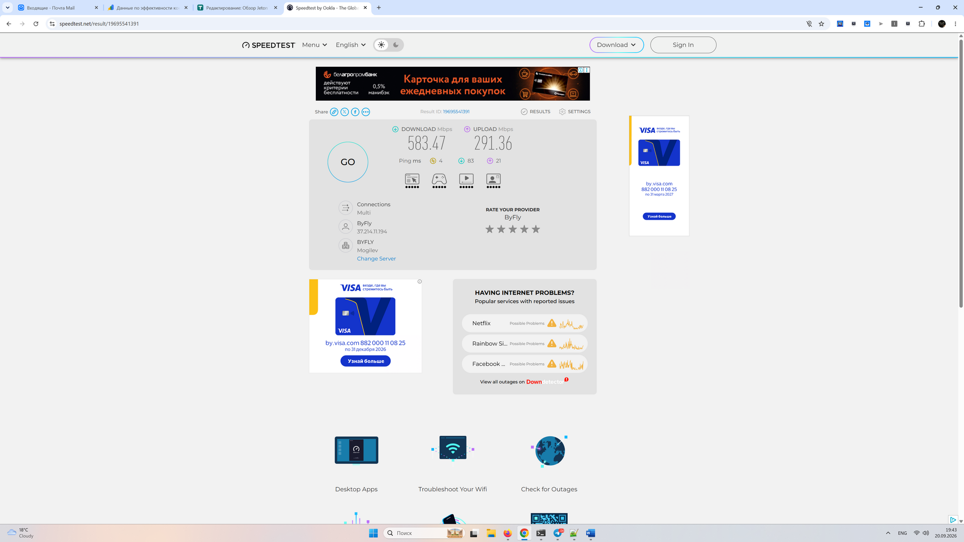This screenshot has width=964, height=542.
Task: Copy the result link via share link icon
Action: point(334,112)
